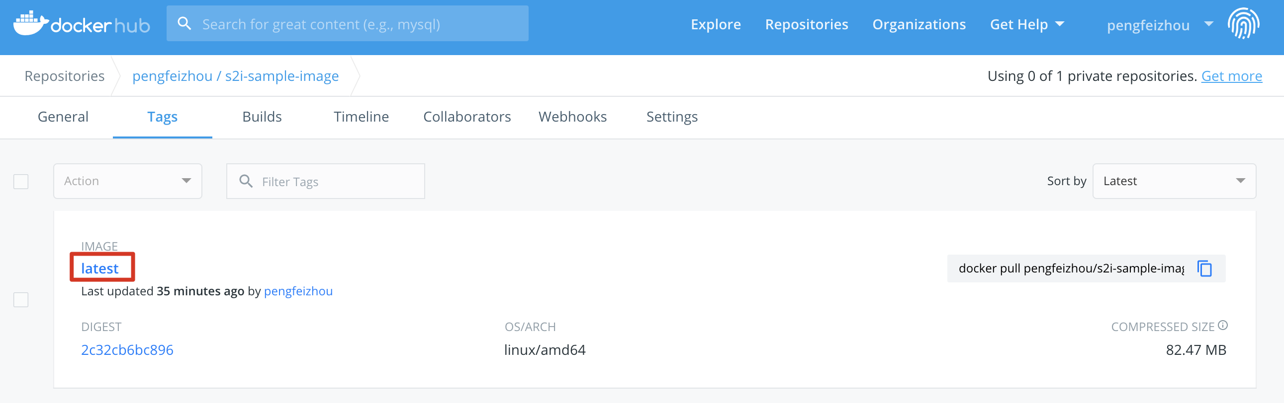Open the Action dropdown
This screenshot has width=1284, height=403.
pyautogui.click(x=128, y=181)
